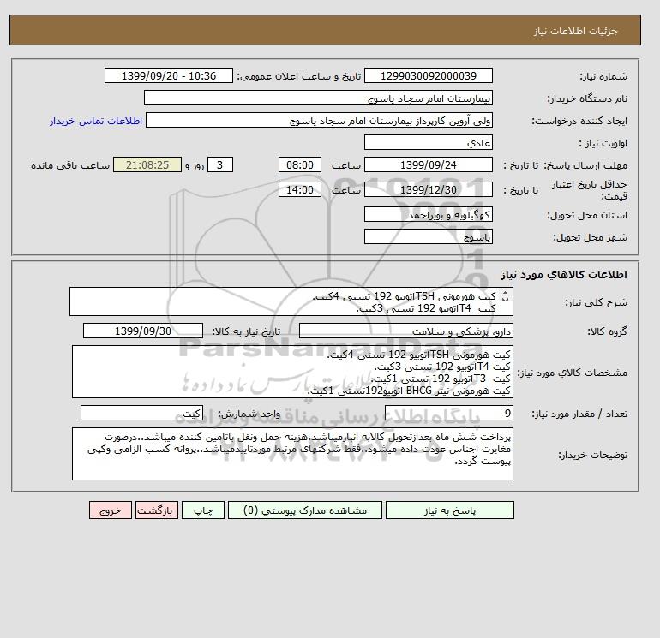
Task: Click the ساعت باقی مانده text
Action: (x=70, y=165)
